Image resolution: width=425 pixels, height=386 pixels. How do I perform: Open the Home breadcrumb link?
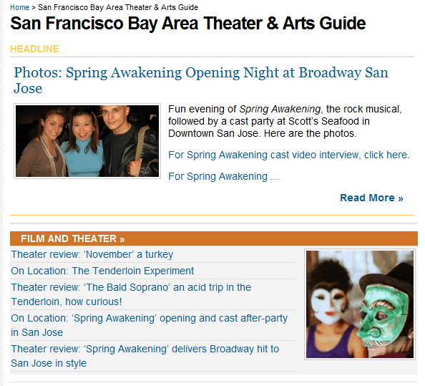point(19,7)
